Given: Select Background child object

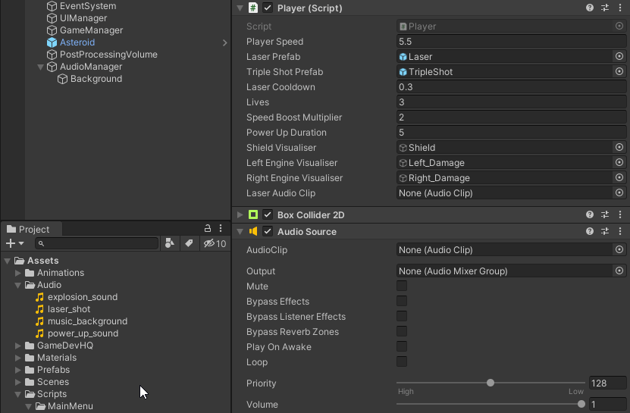Looking at the screenshot, I should (x=96, y=79).
